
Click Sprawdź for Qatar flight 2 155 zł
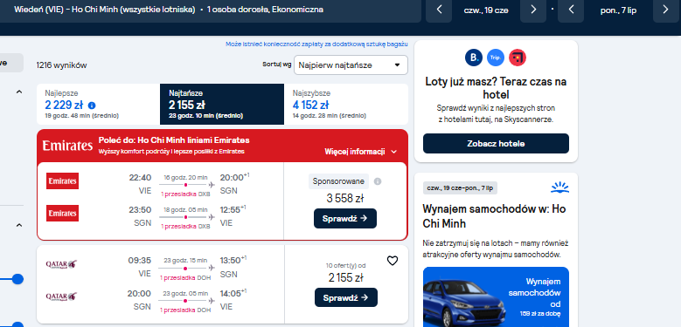tap(346, 297)
